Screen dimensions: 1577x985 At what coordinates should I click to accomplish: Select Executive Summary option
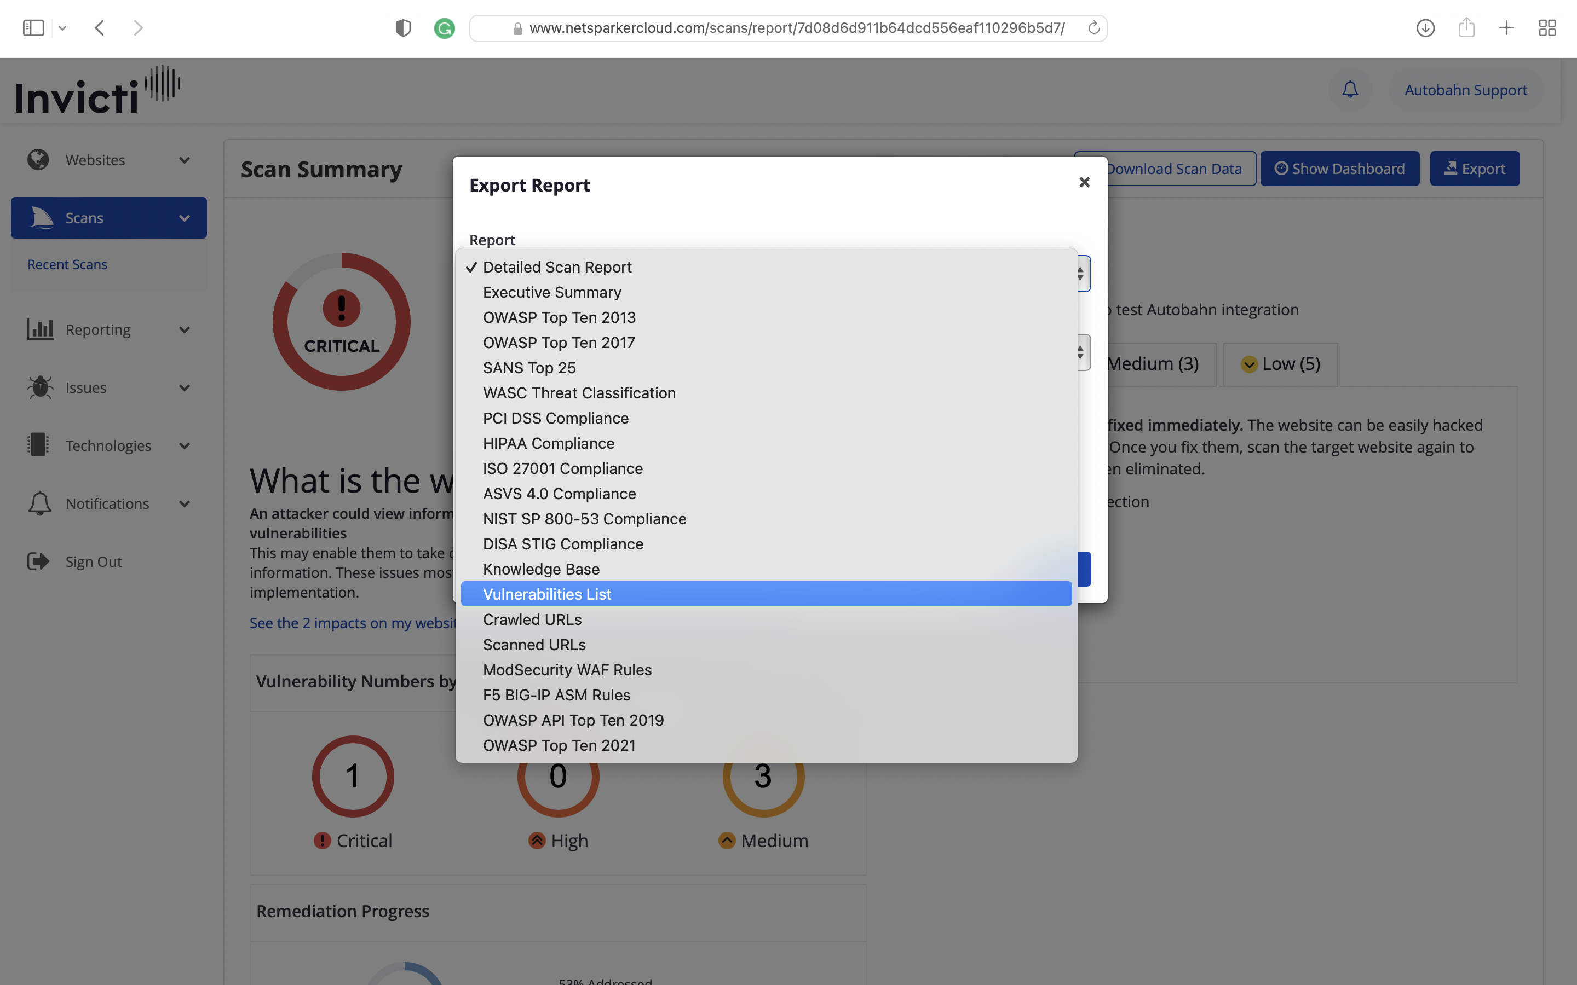point(767,293)
